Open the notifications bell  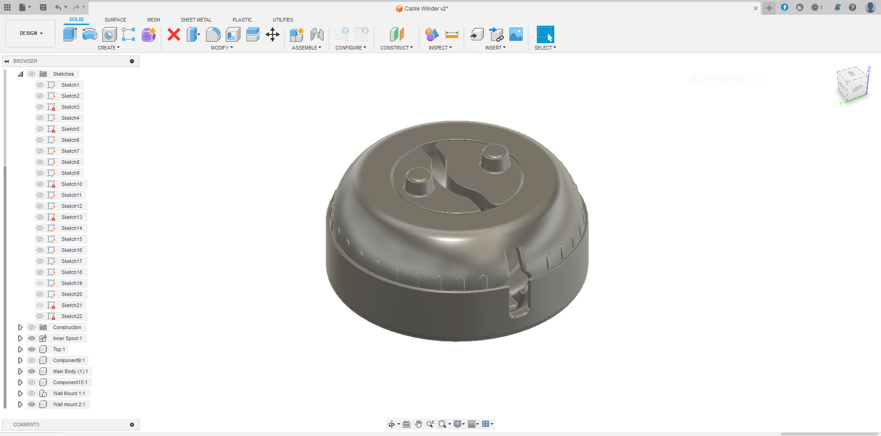coord(837,7)
